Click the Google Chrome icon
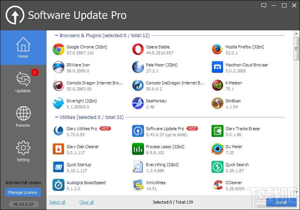The height and width of the screenshot is (210, 300). (58, 49)
